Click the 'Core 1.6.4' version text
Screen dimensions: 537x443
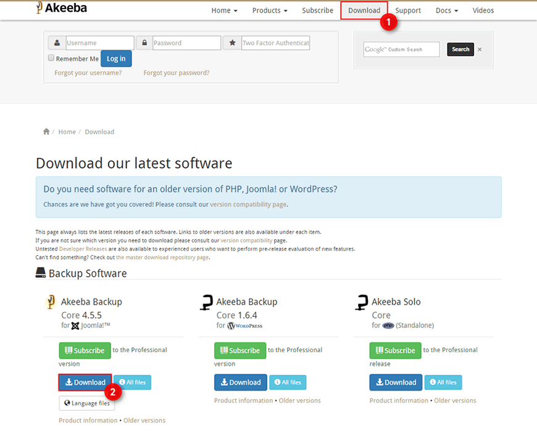click(x=236, y=315)
